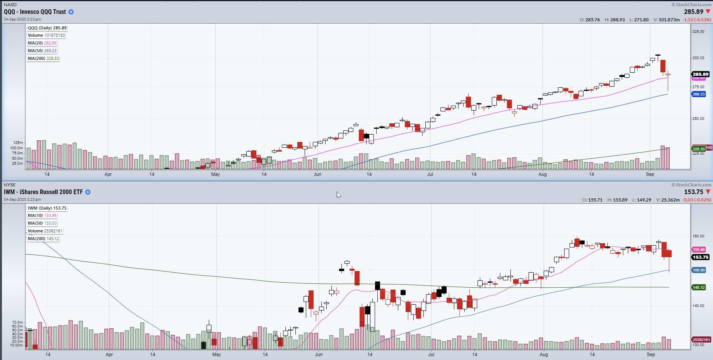Click the 160.00 label on IWM price axis
Image resolution: width=713 pixels, height=360 pixels.
click(698, 236)
